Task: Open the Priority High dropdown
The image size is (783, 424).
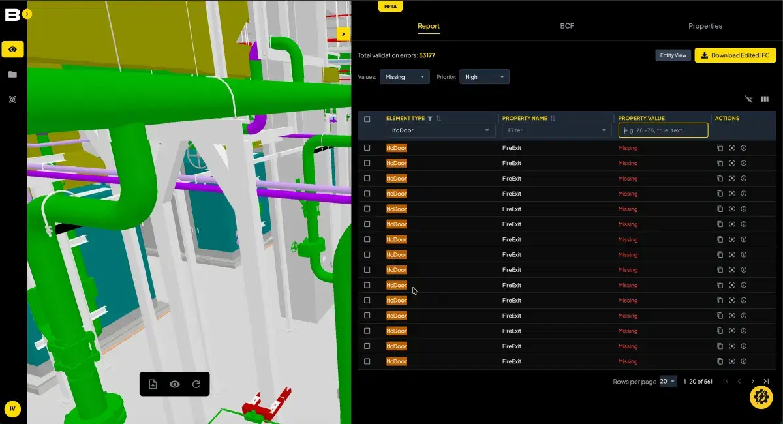Action: coord(484,77)
